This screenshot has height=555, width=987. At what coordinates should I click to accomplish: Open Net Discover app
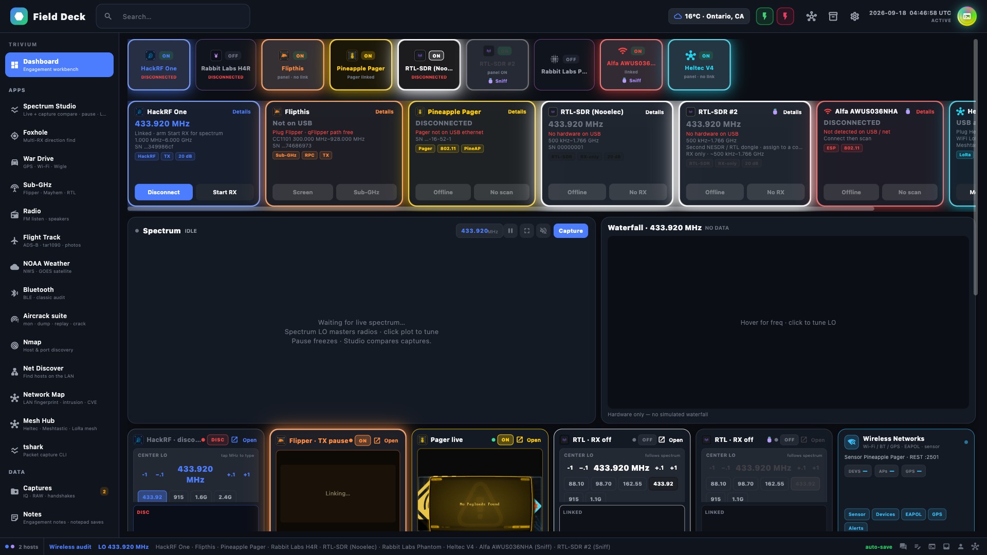[x=59, y=372]
